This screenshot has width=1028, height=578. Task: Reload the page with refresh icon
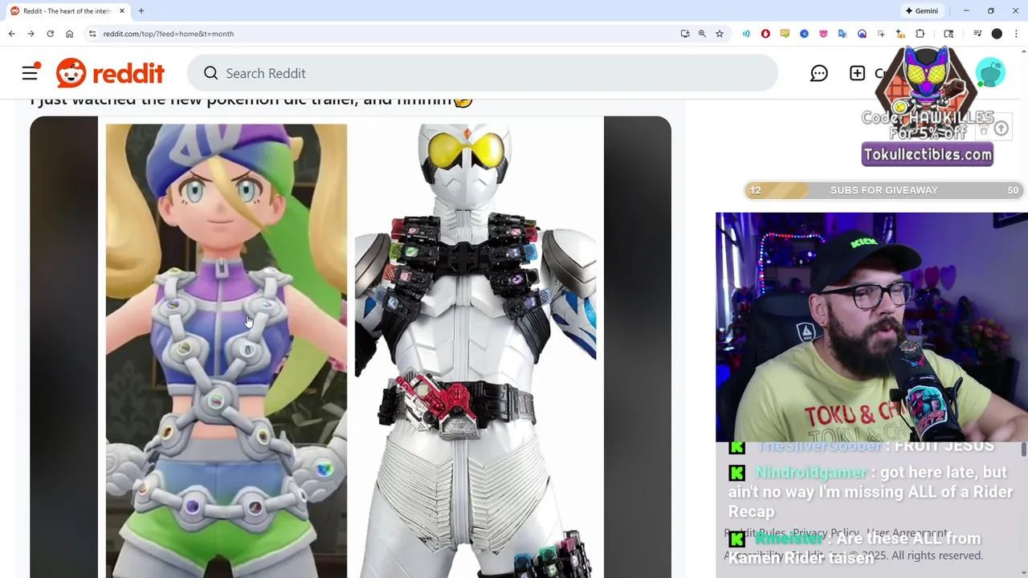(50, 34)
